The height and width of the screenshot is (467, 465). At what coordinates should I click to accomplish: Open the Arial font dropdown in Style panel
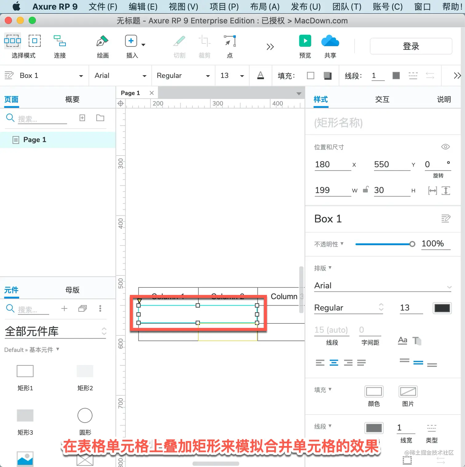[x=383, y=286]
